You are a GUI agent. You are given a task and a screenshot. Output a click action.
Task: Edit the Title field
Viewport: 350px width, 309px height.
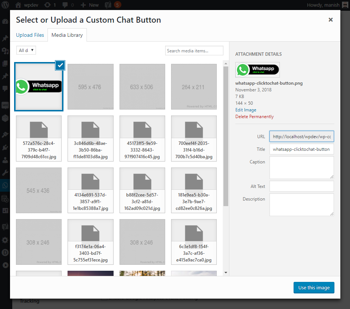301,149
